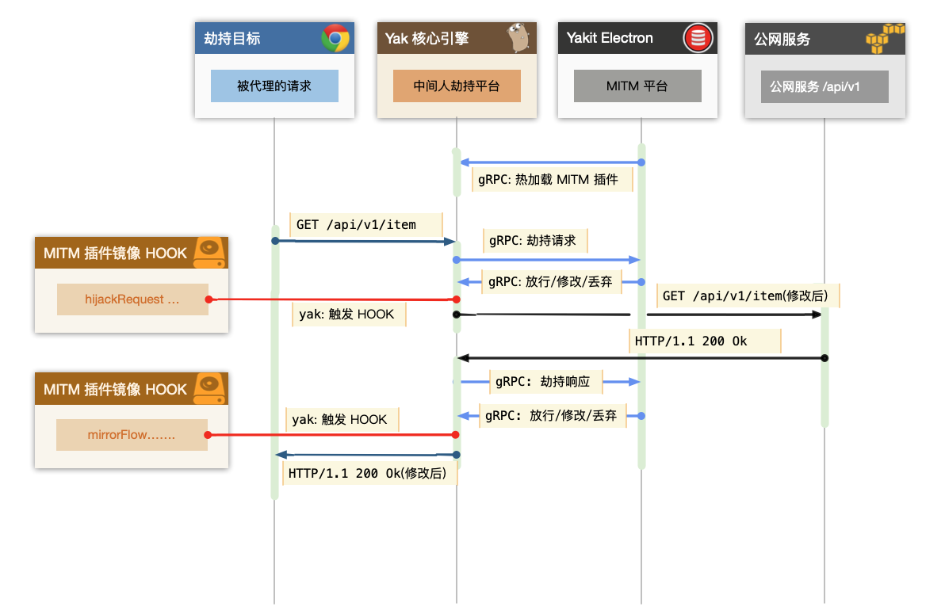Select the gRPC: 劫持响应 message label
Image resolution: width=945 pixels, height=614 pixels.
pos(548,382)
